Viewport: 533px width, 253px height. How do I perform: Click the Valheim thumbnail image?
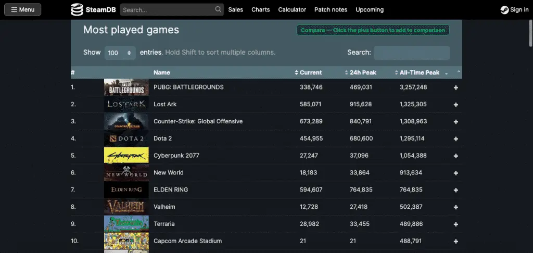click(x=126, y=207)
